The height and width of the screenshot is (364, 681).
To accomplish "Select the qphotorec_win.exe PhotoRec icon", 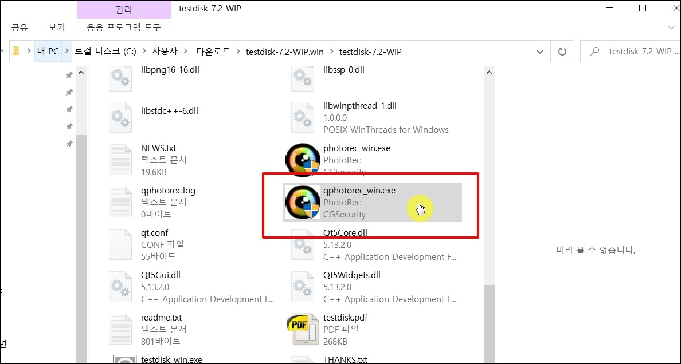I will pyautogui.click(x=303, y=202).
